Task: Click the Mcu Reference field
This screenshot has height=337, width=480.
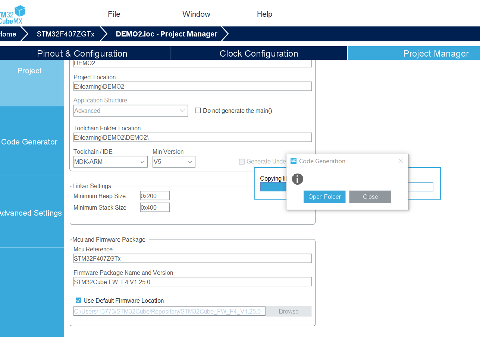Action: [x=192, y=258]
